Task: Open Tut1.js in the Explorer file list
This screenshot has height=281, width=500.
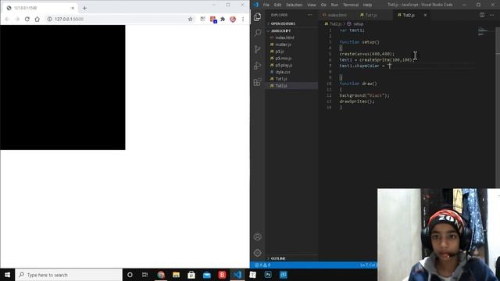Action: point(291,79)
